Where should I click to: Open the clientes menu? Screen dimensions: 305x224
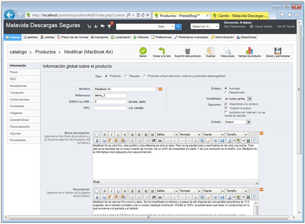[x=47, y=37]
